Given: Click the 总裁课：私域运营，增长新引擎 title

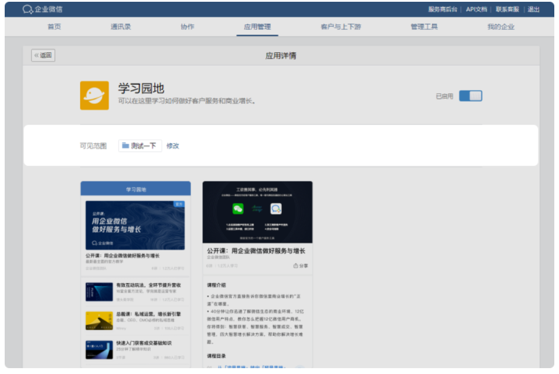Looking at the screenshot, I should [x=149, y=314].
